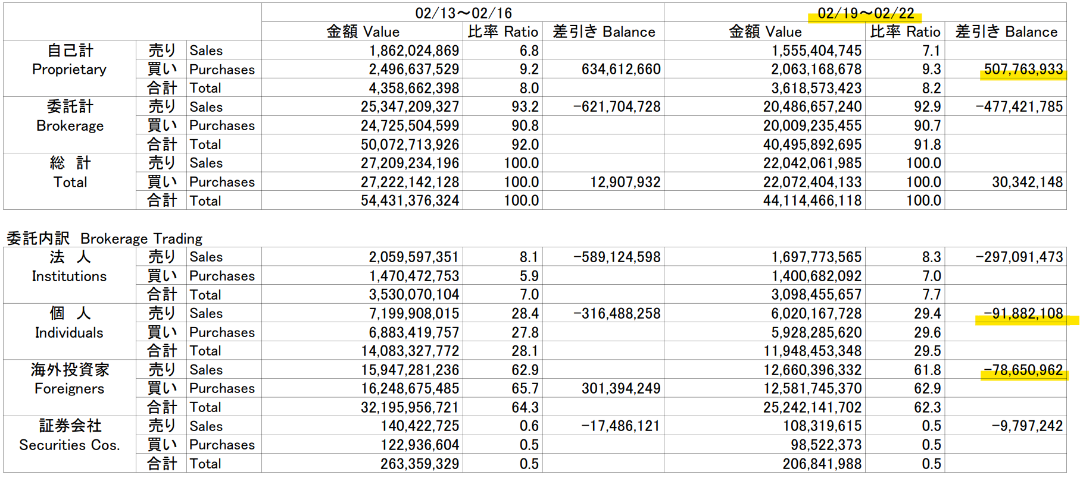The image size is (1080, 478).
Task: Select the 個人 Individuals row label
Action: [x=69, y=323]
